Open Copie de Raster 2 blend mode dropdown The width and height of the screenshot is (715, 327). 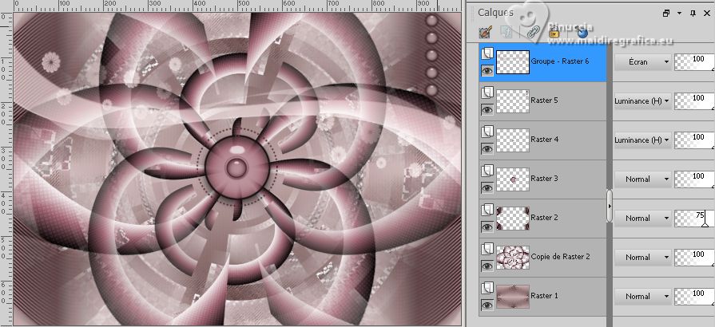point(642,258)
